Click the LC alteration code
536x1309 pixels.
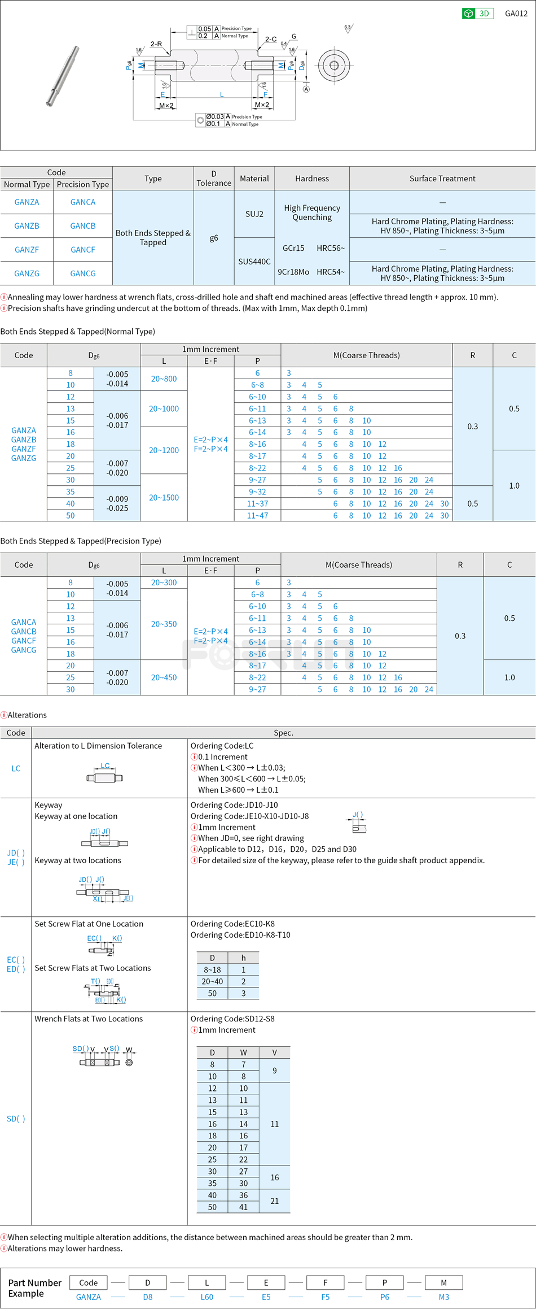[x=16, y=769]
